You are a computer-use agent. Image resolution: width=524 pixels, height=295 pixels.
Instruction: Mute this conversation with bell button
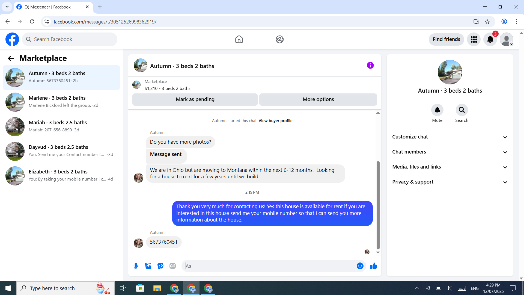pyautogui.click(x=437, y=110)
